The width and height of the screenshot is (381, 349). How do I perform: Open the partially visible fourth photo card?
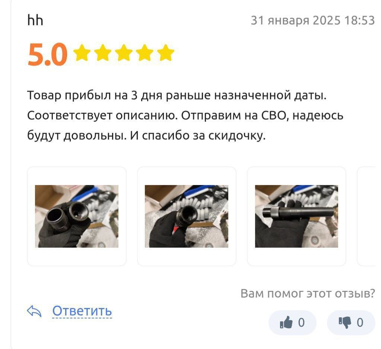[367, 216]
